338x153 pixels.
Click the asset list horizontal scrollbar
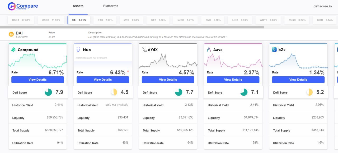132,27
